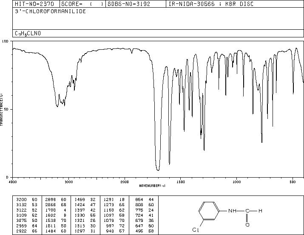This screenshot has height=235, width=304.
Task: Click the 864 peak wavenumber
Action: (x=139, y=200)
